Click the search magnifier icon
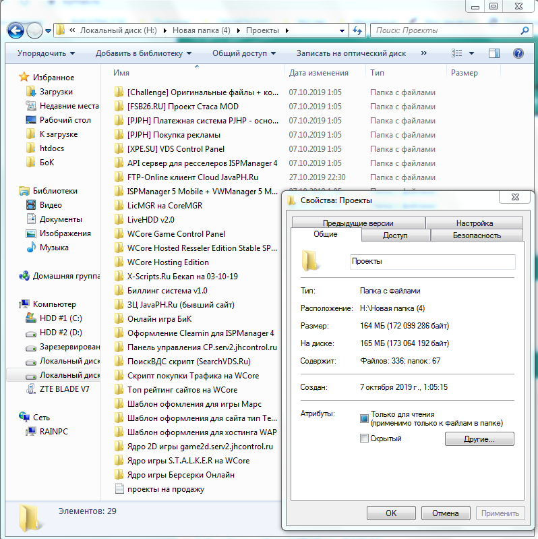The height and width of the screenshot is (539, 538). coord(525,30)
